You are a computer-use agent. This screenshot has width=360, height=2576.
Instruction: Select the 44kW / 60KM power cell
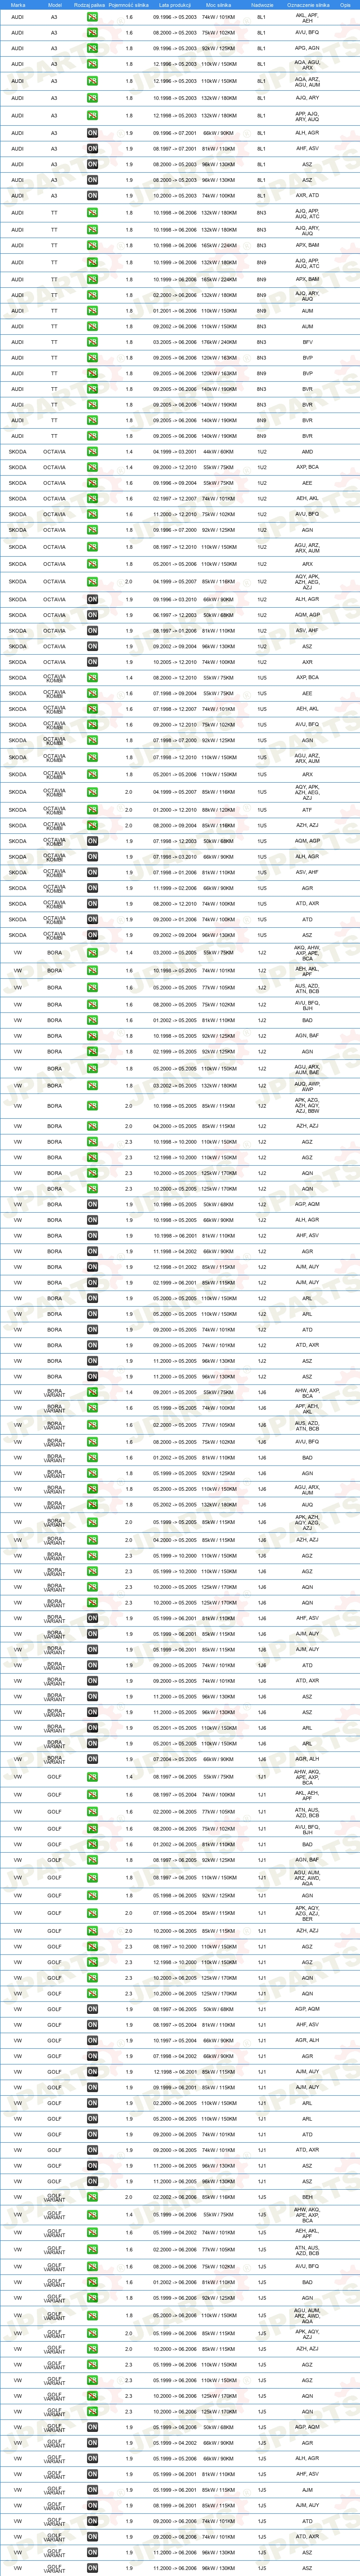[219, 451]
